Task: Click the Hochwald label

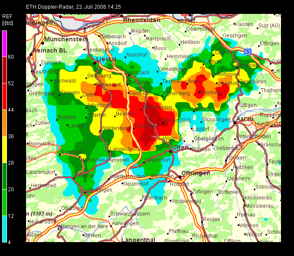Action: [x=64, y=81]
